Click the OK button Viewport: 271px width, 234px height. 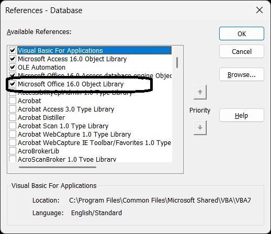click(242, 34)
